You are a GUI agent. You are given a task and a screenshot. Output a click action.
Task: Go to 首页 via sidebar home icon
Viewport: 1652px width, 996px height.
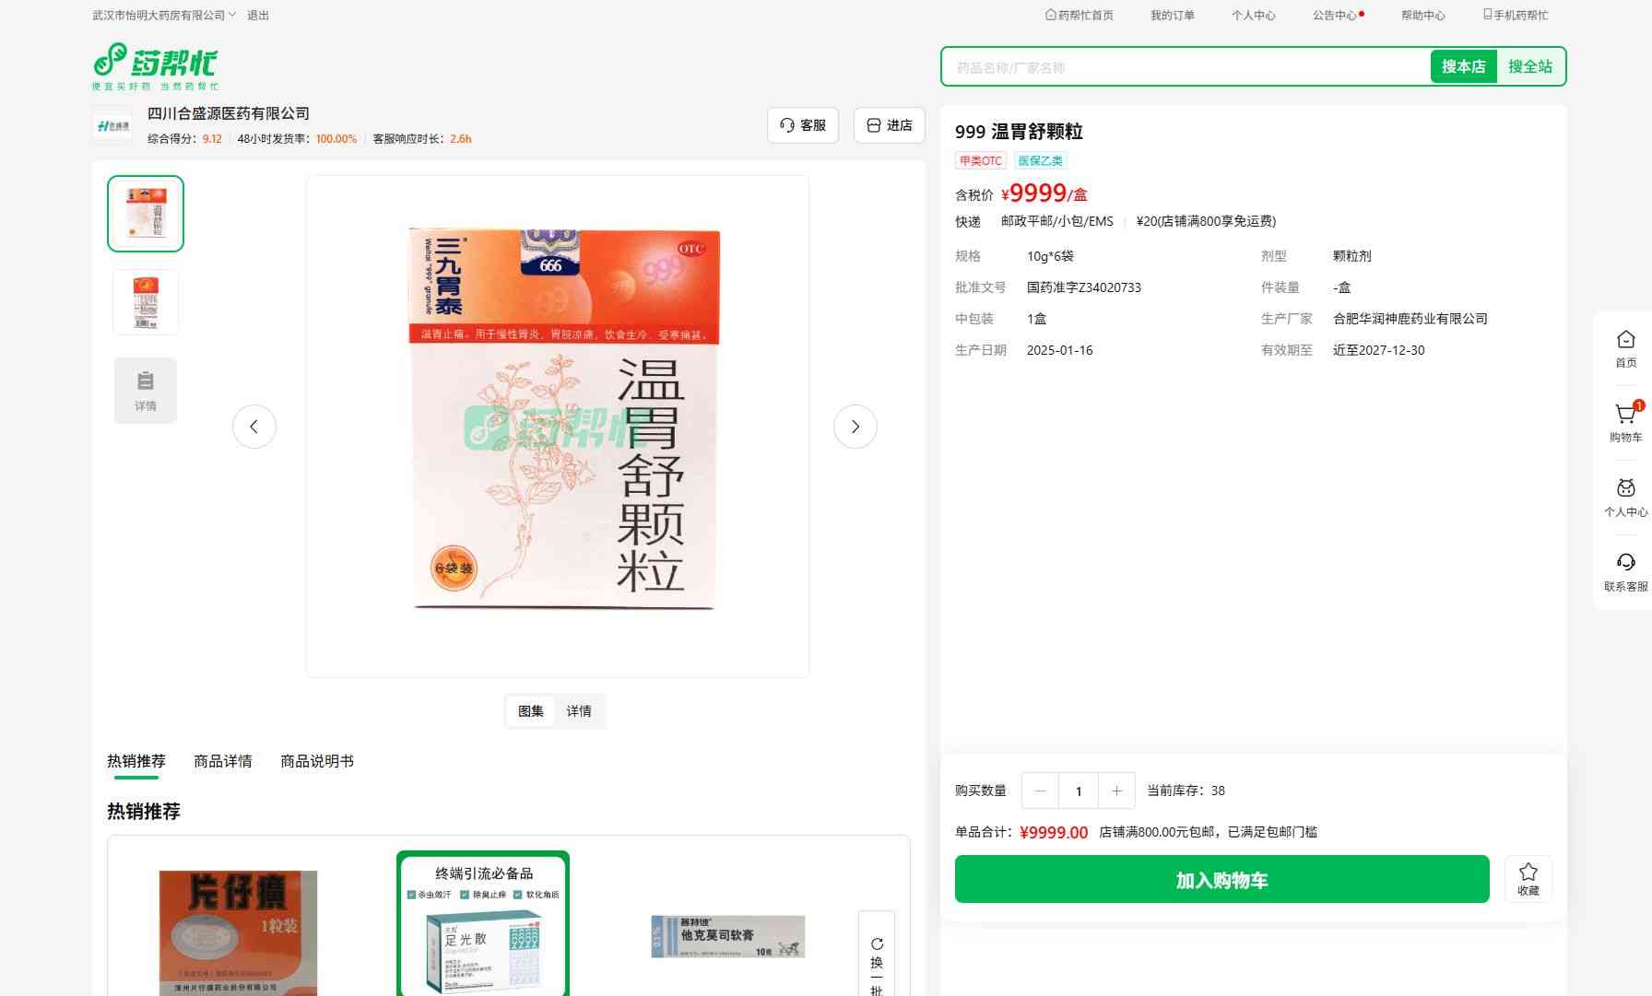(x=1625, y=348)
